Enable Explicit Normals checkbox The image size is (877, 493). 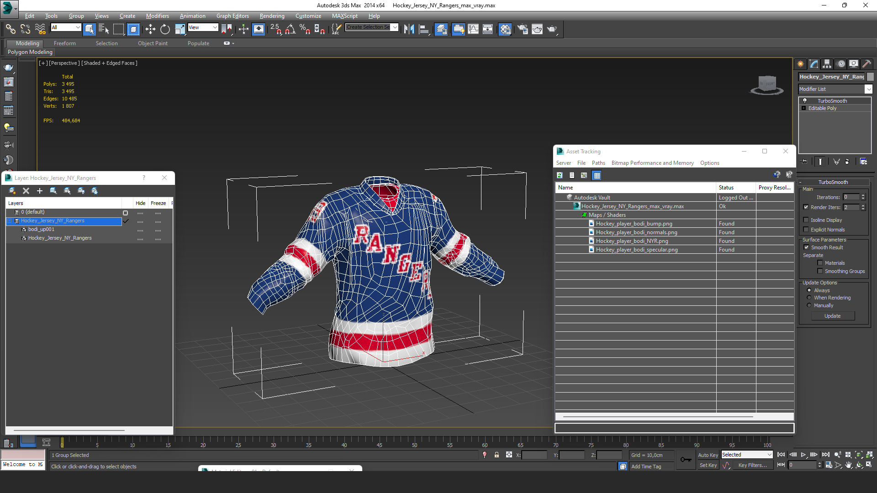(x=806, y=230)
